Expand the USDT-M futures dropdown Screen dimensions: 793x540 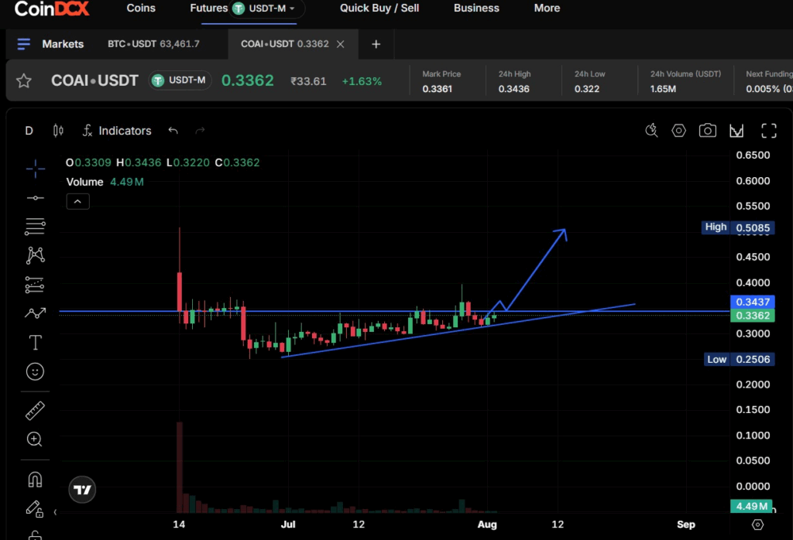click(266, 9)
